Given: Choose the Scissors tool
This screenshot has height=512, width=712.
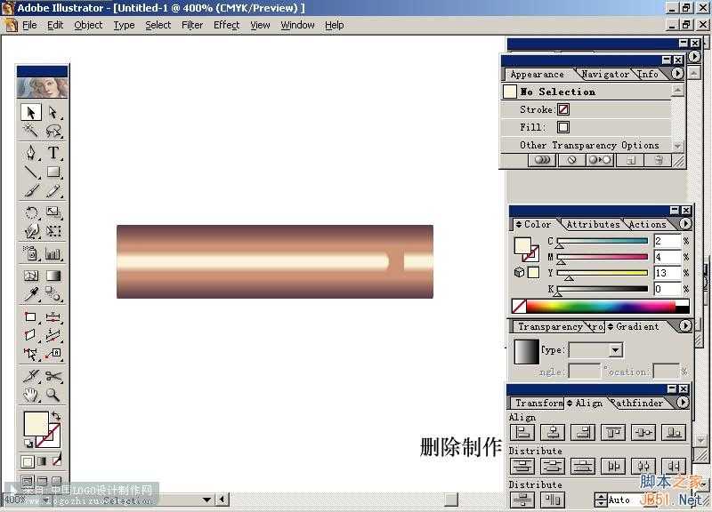Looking at the screenshot, I should click(52, 374).
